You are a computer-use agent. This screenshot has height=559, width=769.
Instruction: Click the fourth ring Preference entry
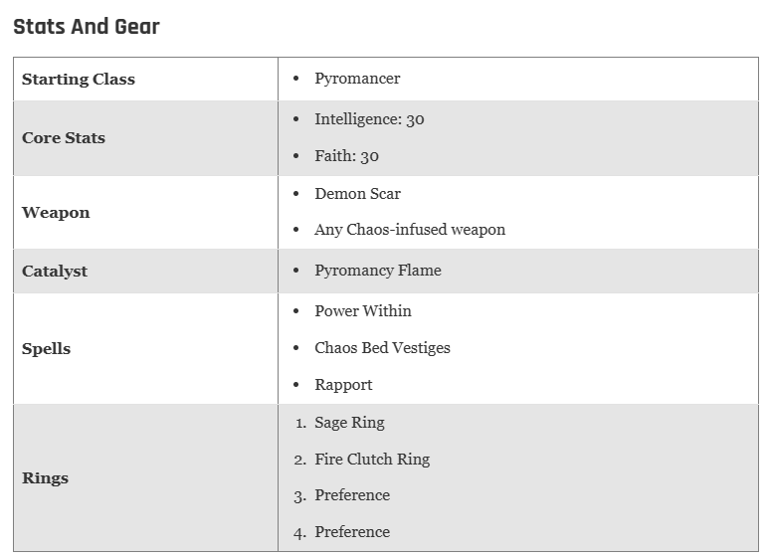[x=352, y=532]
